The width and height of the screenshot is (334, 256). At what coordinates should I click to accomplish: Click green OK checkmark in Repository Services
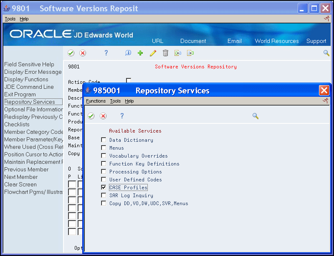pyautogui.click(x=91, y=116)
